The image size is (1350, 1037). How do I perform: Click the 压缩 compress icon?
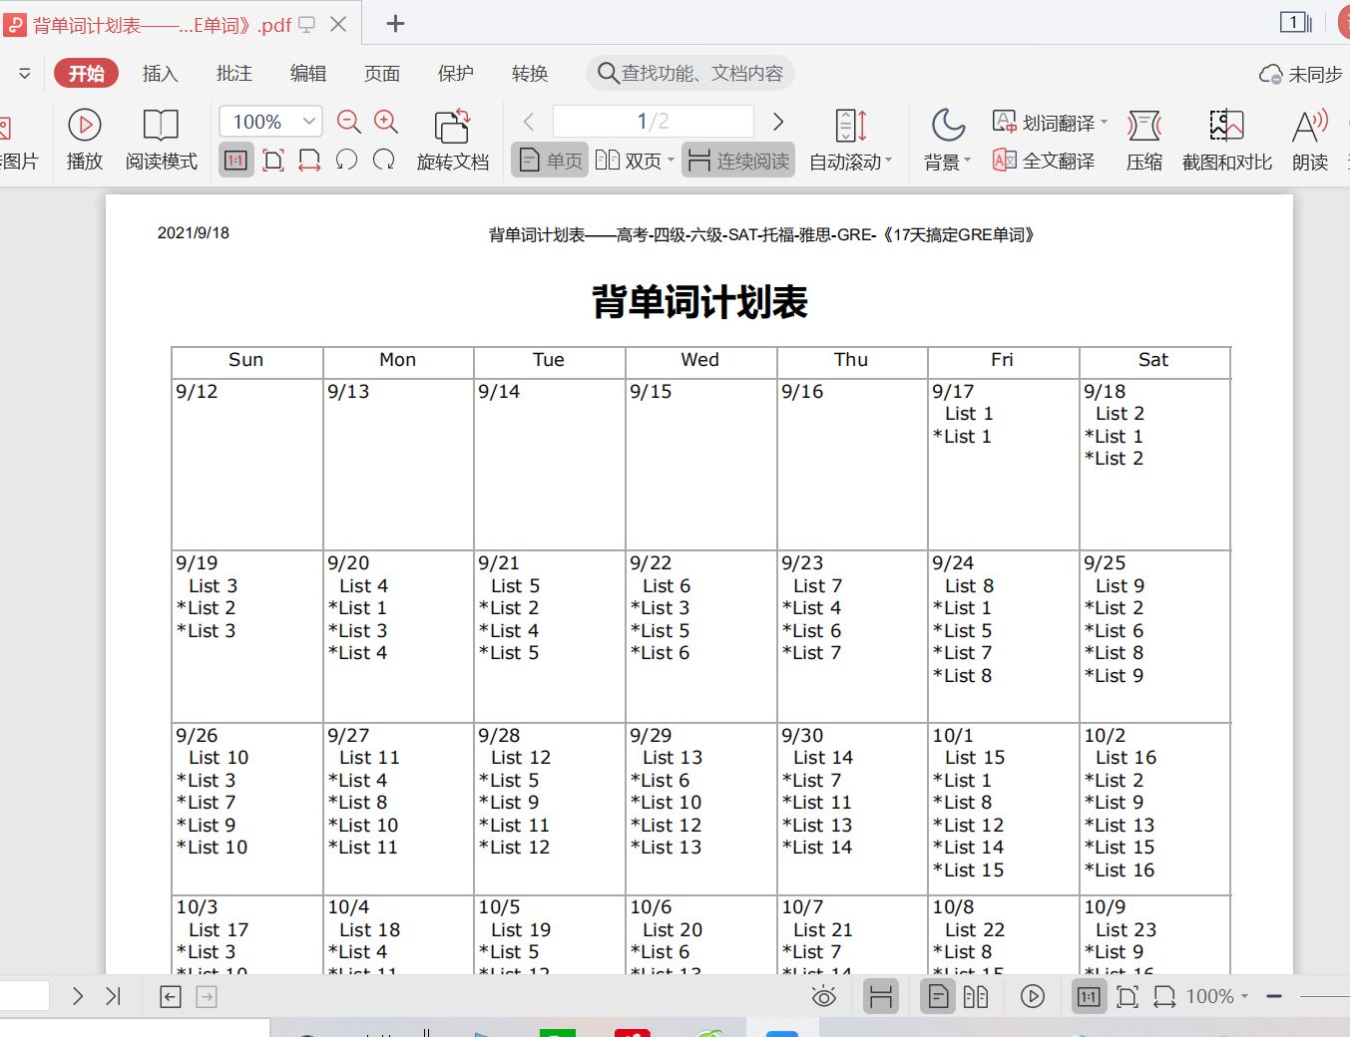(x=1143, y=127)
